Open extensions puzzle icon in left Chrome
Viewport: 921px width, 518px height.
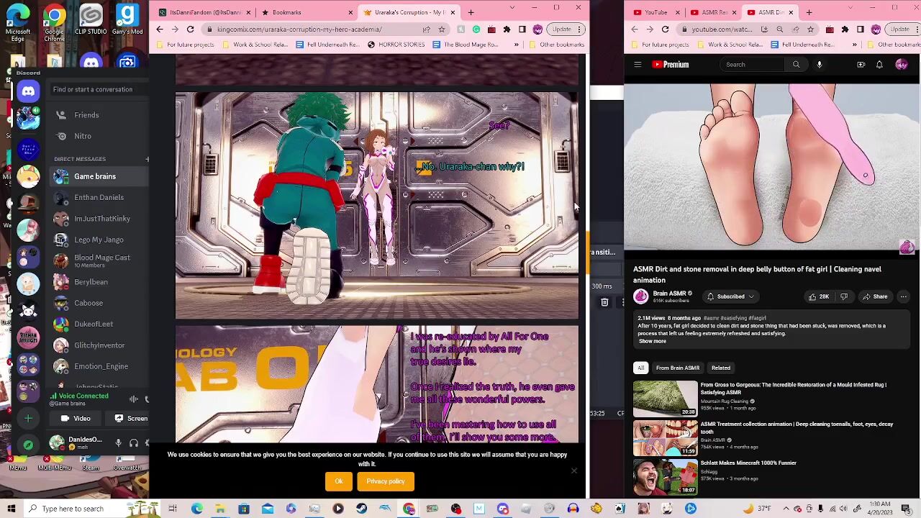(507, 29)
